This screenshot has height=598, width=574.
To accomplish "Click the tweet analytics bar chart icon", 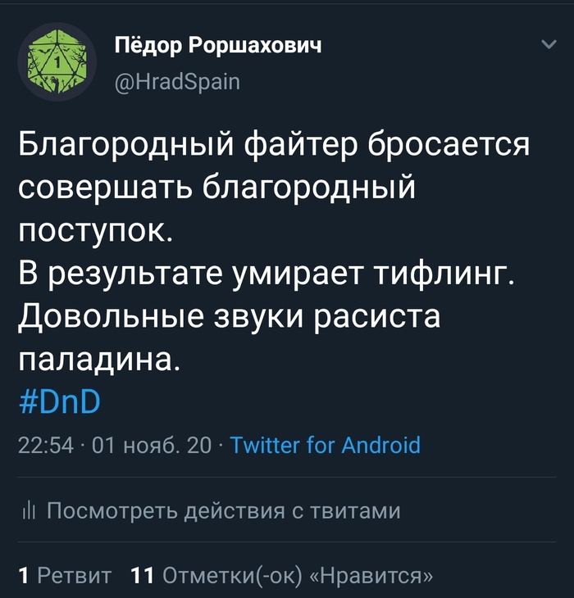I will pyautogui.click(x=27, y=512).
